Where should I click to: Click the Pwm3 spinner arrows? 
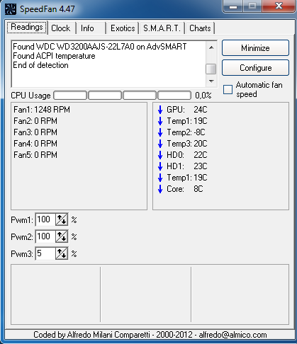pyautogui.click(x=62, y=253)
